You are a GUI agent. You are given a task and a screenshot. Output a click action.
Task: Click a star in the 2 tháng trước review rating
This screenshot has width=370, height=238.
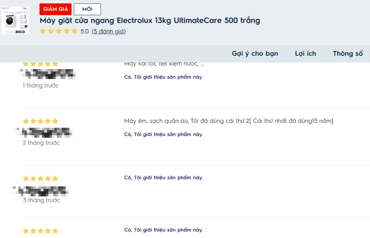pyautogui.click(x=40, y=121)
